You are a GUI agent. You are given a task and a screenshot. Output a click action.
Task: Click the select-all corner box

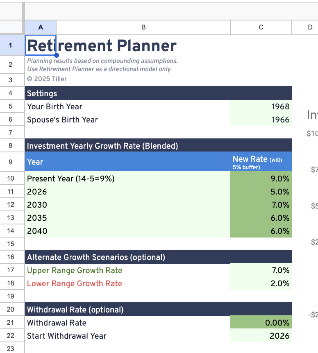coord(11,27)
